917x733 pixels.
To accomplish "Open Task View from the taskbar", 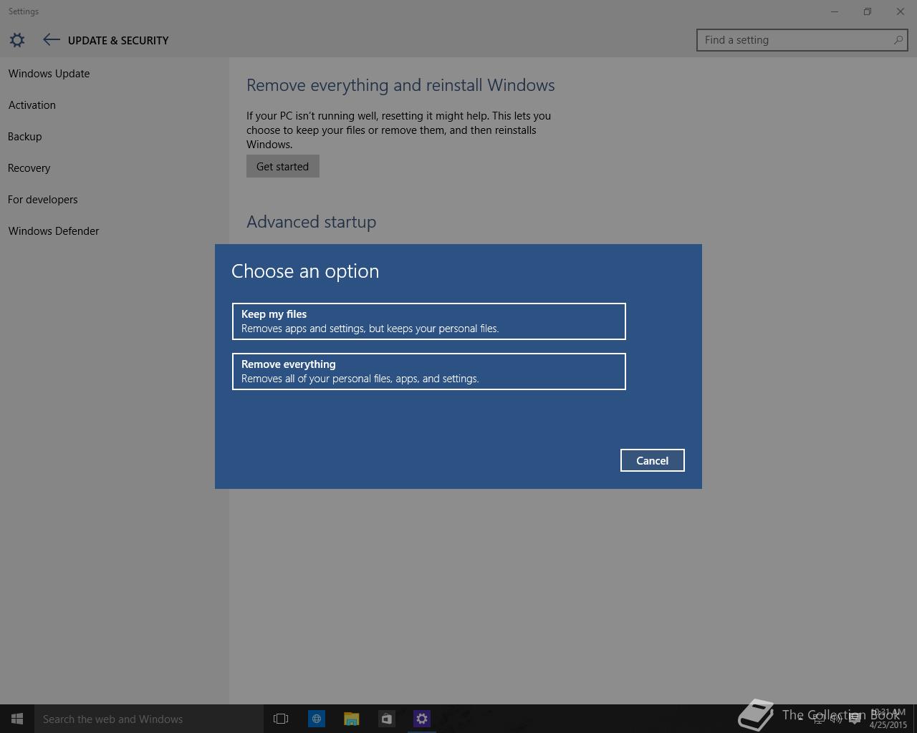I will click(281, 719).
